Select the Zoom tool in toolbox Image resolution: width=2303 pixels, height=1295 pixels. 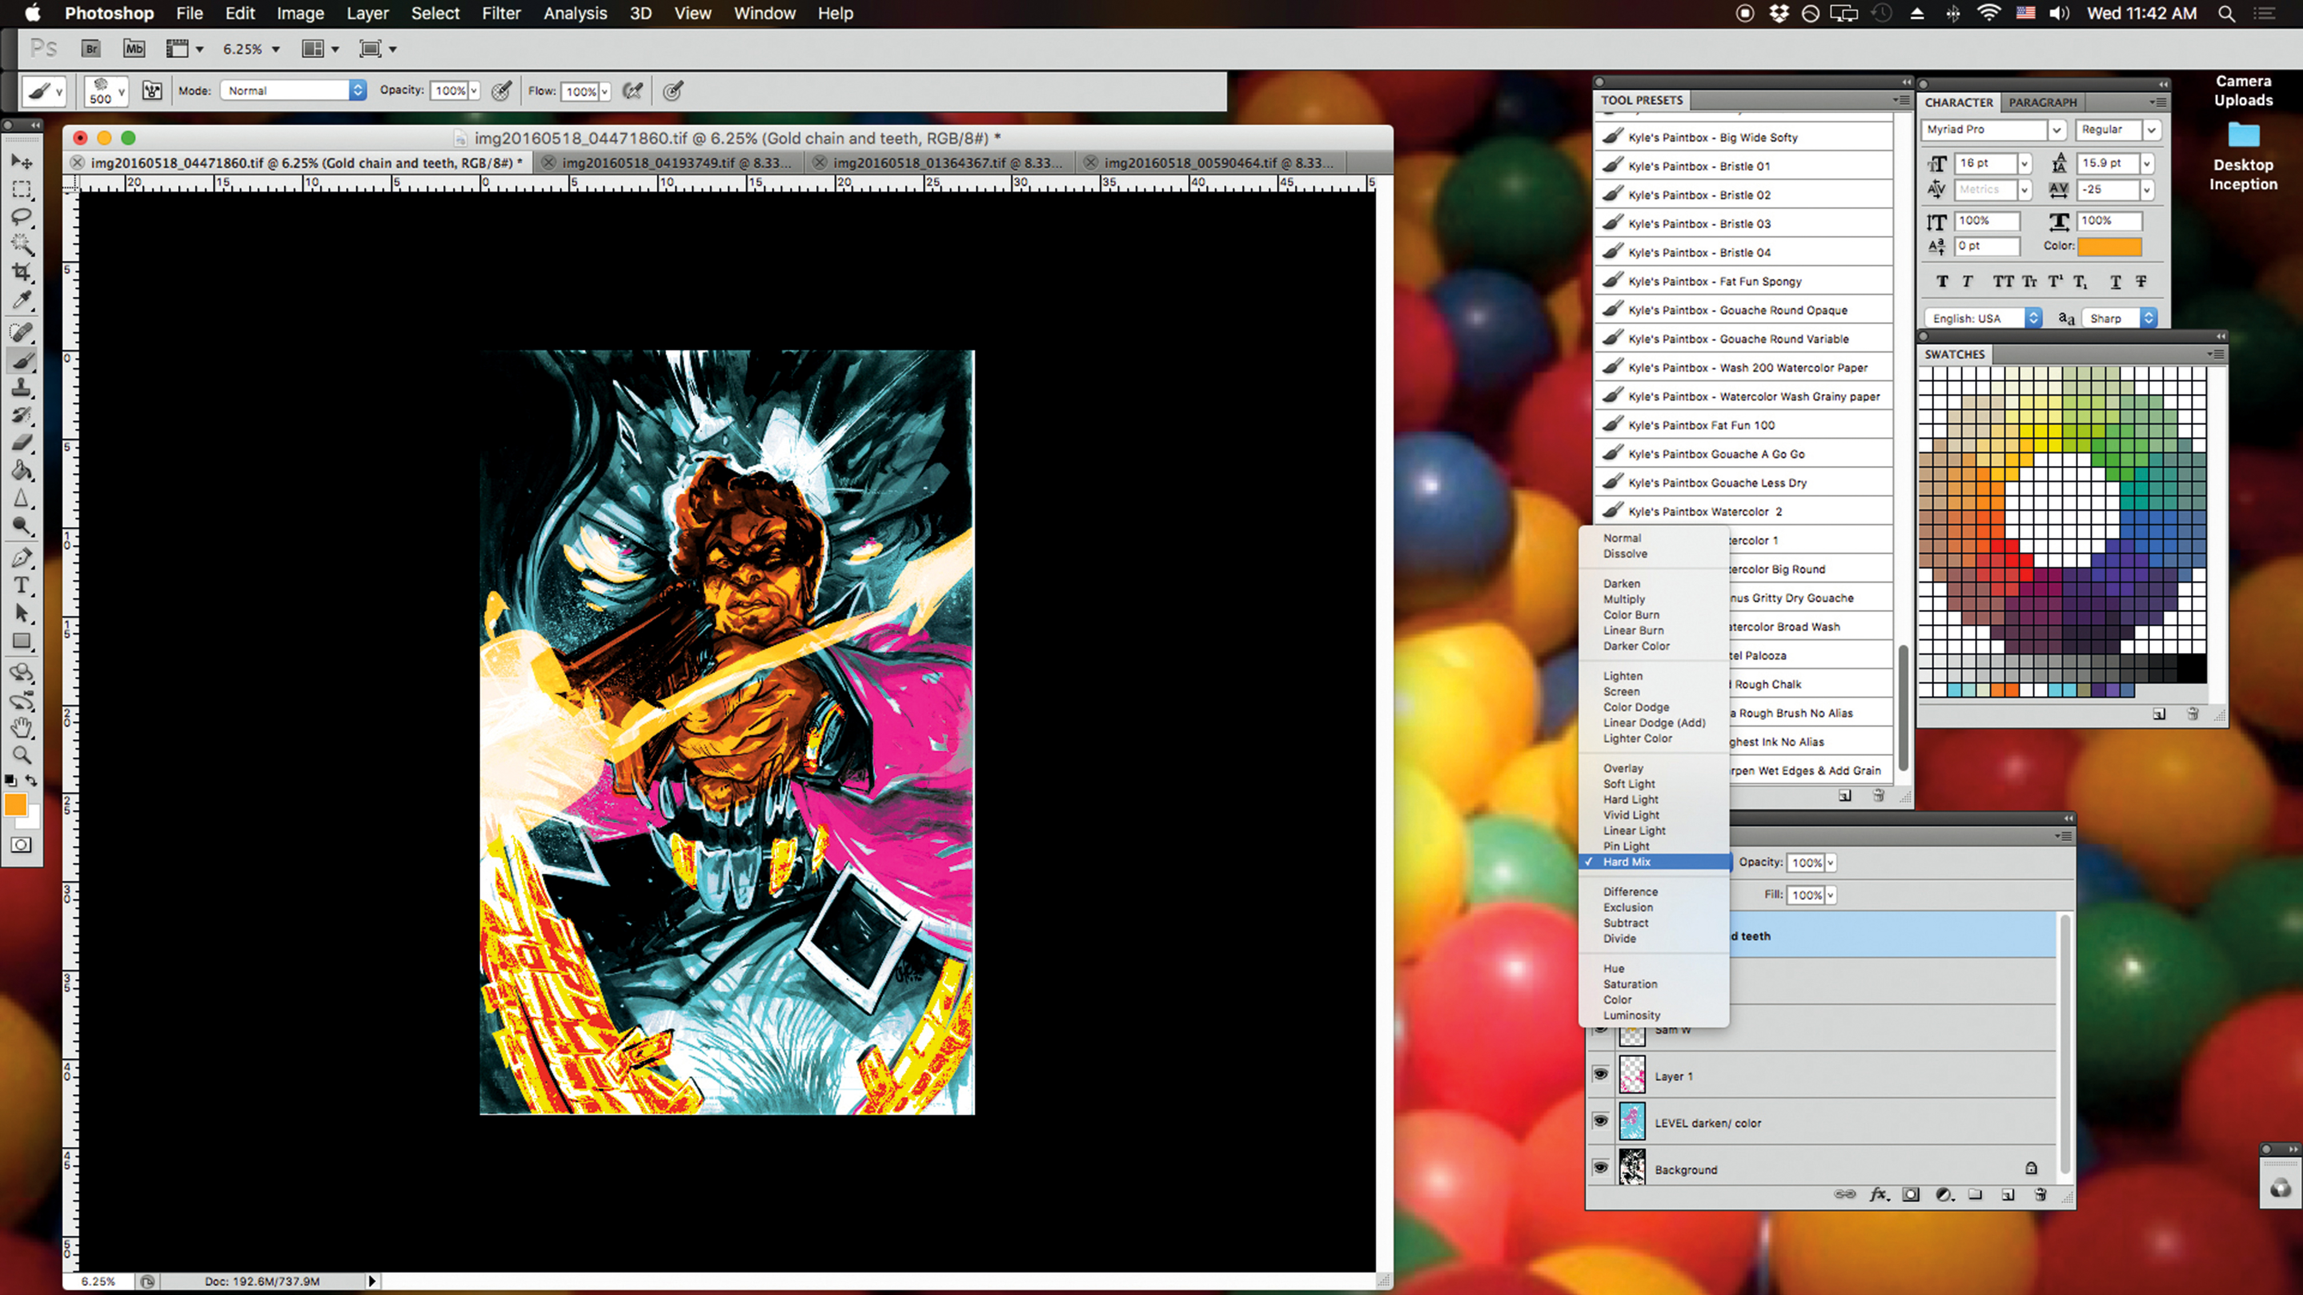point(22,755)
